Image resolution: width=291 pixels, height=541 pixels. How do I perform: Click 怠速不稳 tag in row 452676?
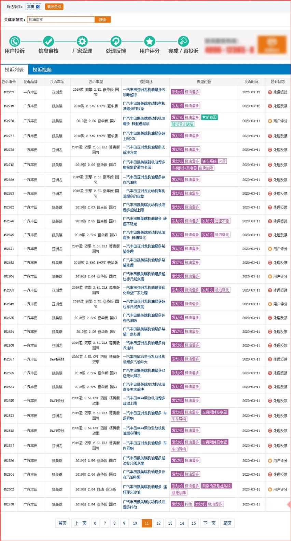coord(222,221)
